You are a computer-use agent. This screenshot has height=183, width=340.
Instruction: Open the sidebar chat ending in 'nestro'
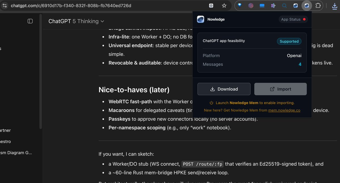pyautogui.click(x=5, y=141)
